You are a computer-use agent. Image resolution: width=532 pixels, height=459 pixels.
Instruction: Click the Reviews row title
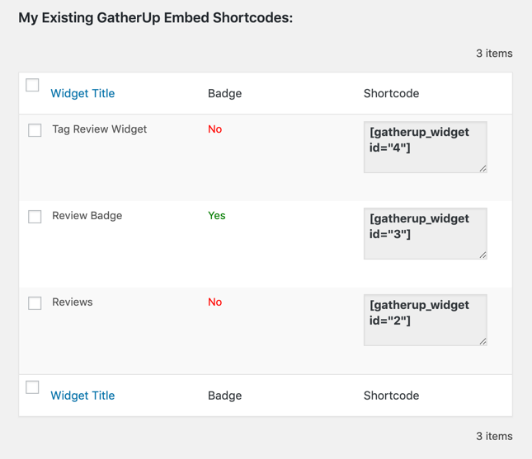point(73,302)
